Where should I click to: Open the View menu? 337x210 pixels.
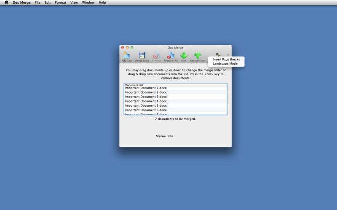74,3
